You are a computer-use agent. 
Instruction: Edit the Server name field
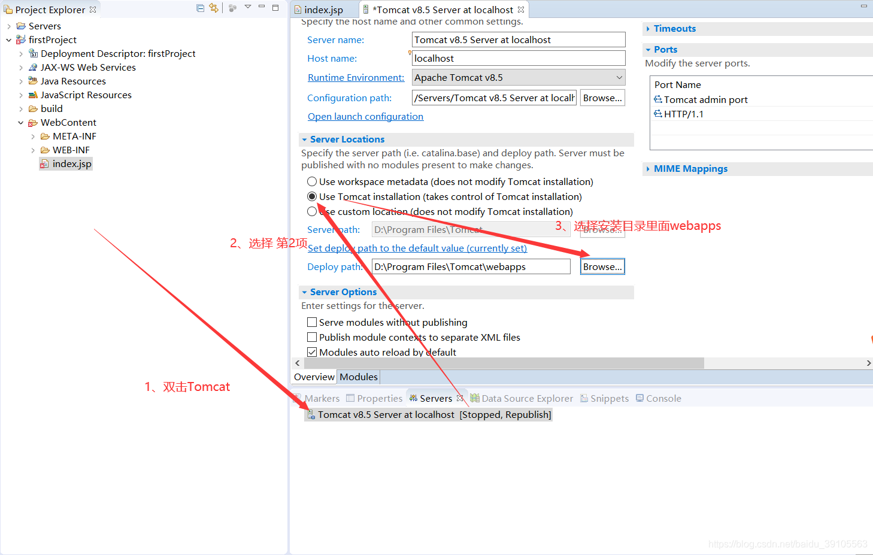[519, 40]
